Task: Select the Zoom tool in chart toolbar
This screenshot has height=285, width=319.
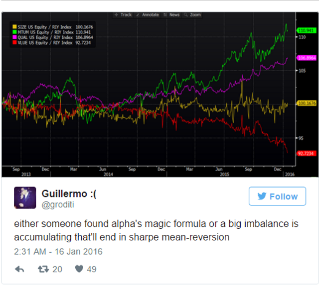Action: [x=192, y=15]
